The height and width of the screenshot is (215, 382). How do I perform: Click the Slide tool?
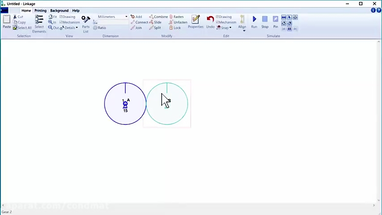(x=155, y=22)
